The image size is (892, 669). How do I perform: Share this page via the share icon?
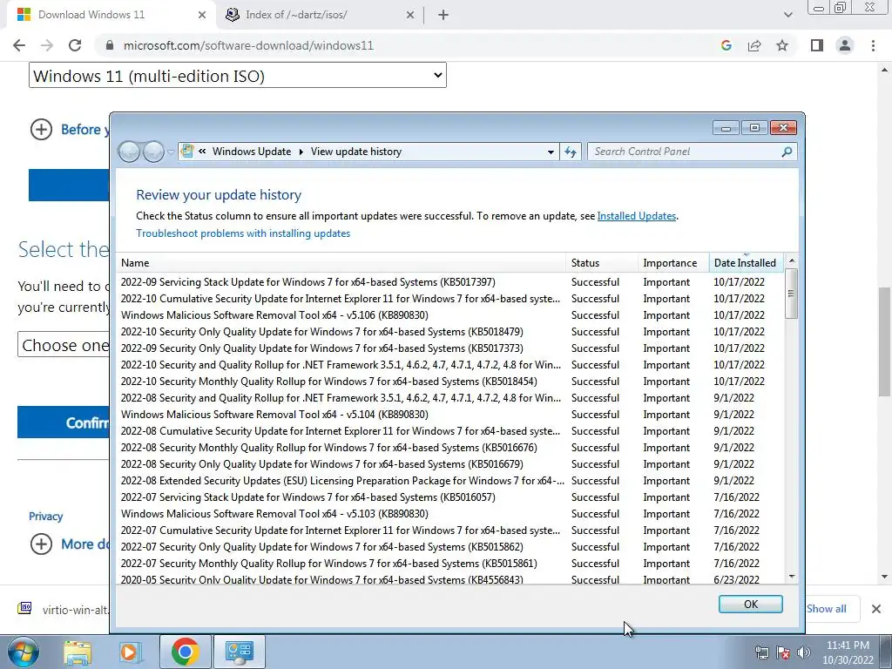pos(754,45)
